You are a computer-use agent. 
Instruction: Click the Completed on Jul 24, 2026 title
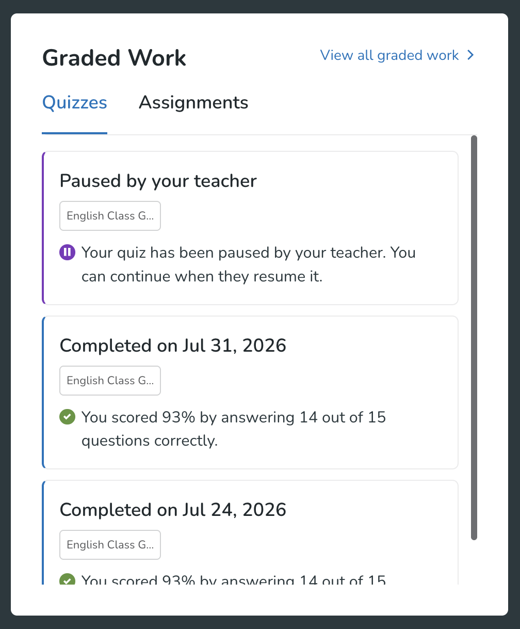tap(173, 510)
